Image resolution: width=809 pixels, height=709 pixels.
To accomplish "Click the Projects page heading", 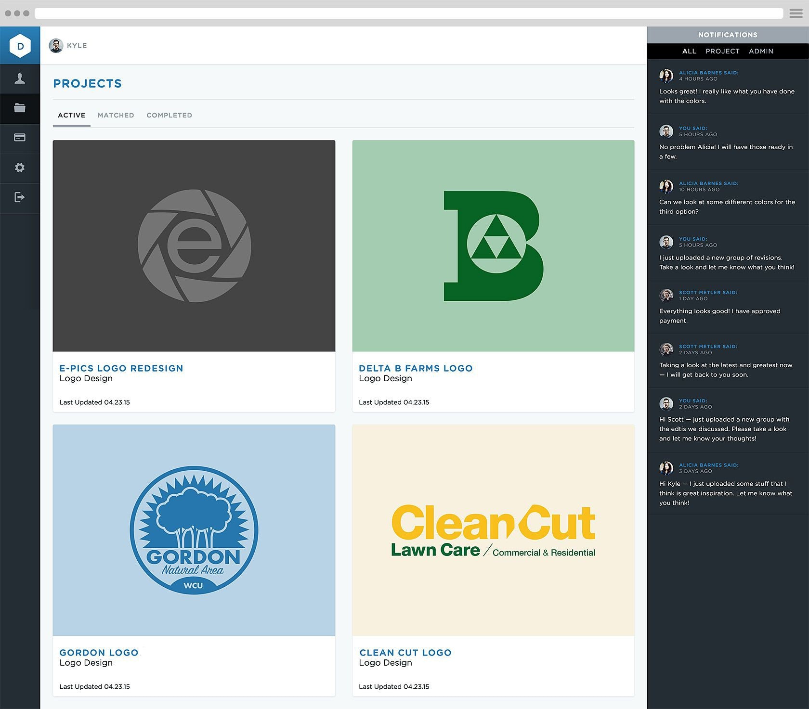I will (x=87, y=84).
